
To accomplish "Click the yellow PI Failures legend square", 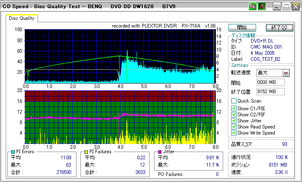I will pos(87,152).
